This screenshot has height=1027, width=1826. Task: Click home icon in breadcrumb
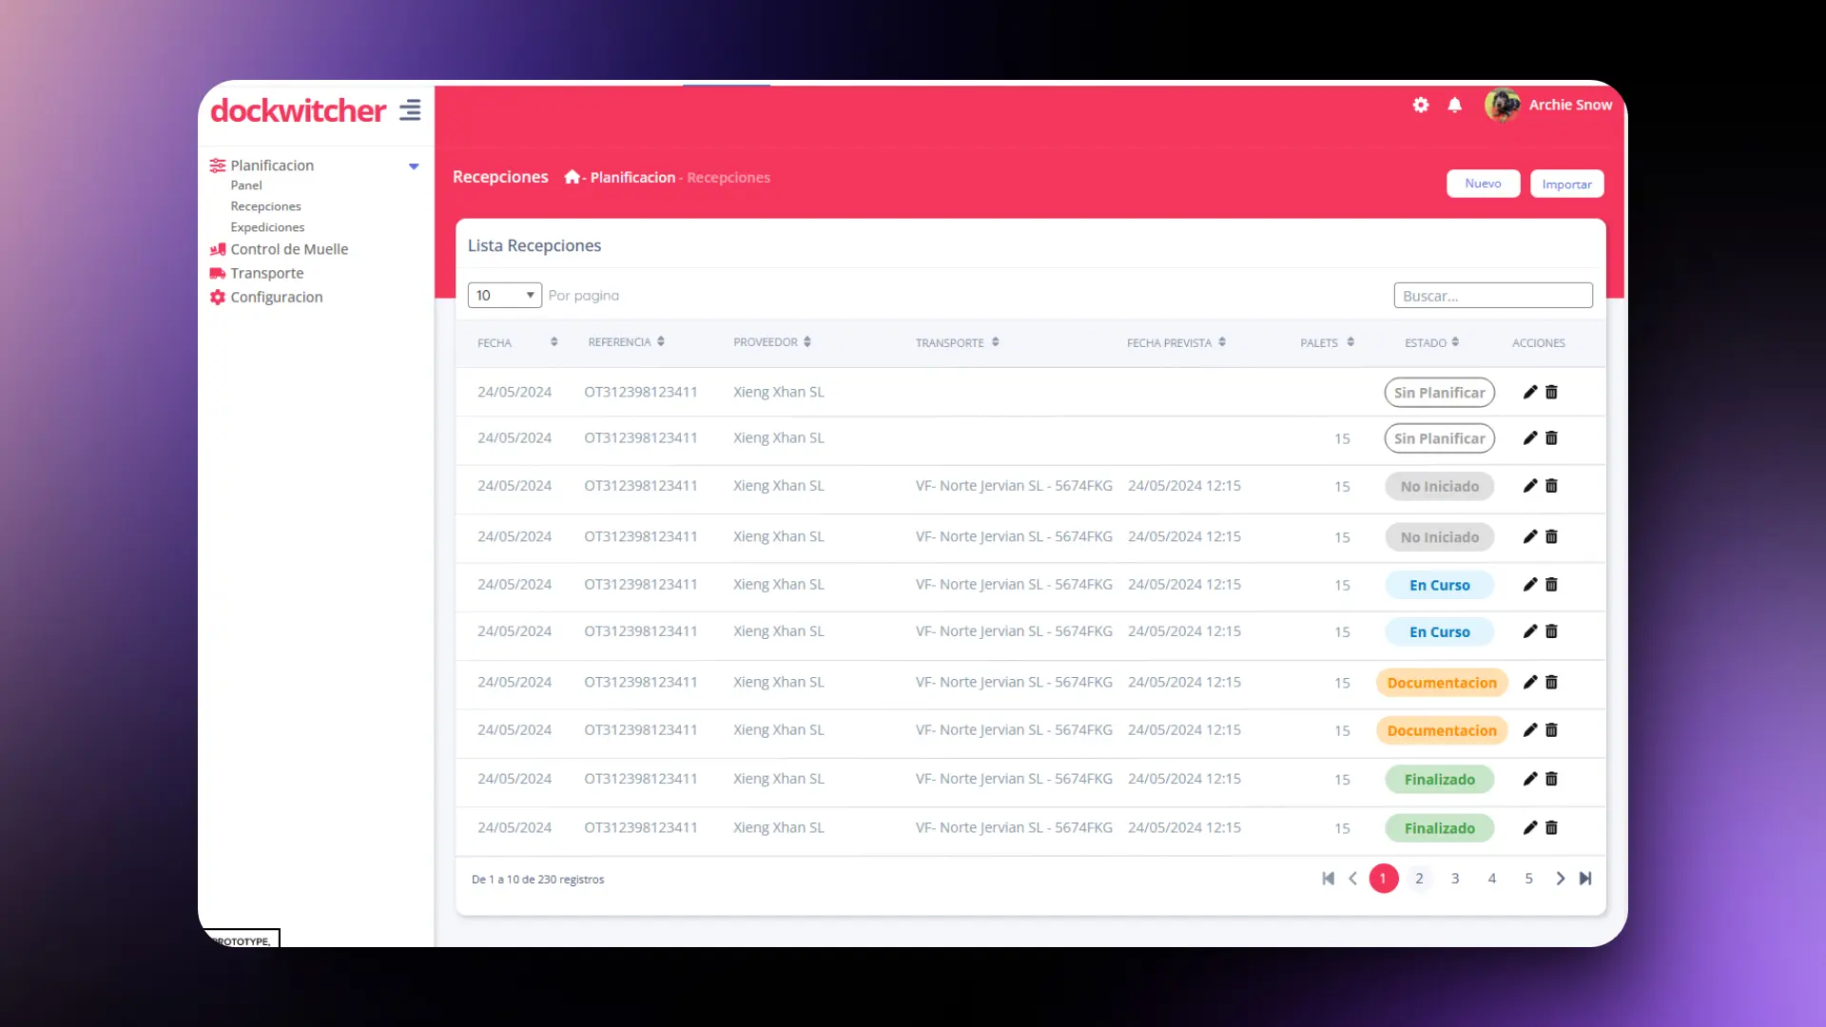[x=572, y=177]
